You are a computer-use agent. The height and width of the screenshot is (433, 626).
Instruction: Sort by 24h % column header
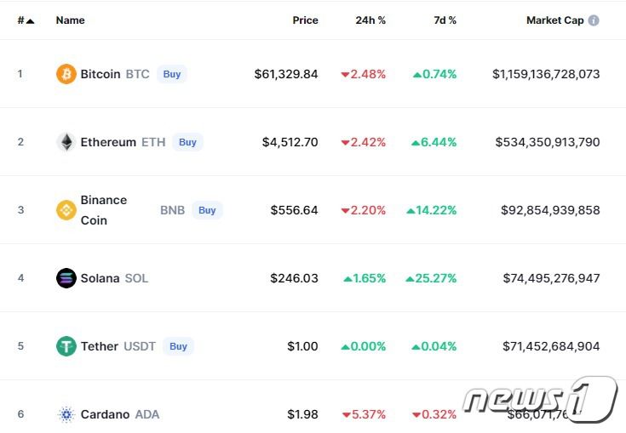(370, 20)
